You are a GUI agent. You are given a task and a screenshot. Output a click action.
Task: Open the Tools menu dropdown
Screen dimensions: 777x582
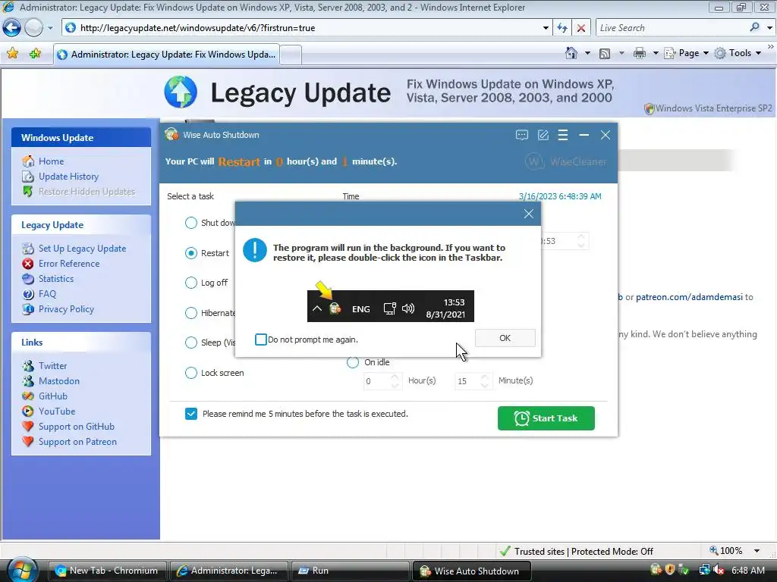pyautogui.click(x=738, y=53)
